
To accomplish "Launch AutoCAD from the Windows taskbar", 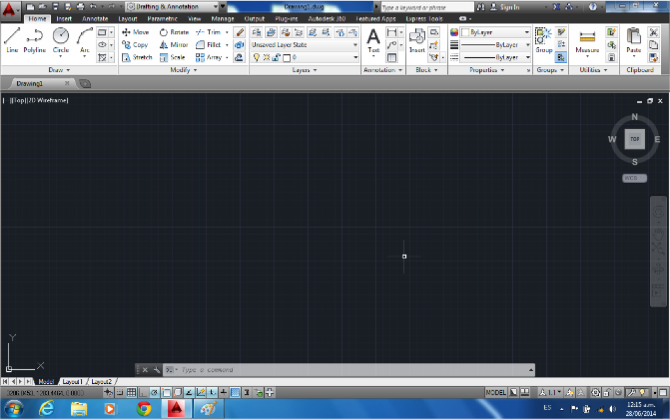I will tap(176, 408).
